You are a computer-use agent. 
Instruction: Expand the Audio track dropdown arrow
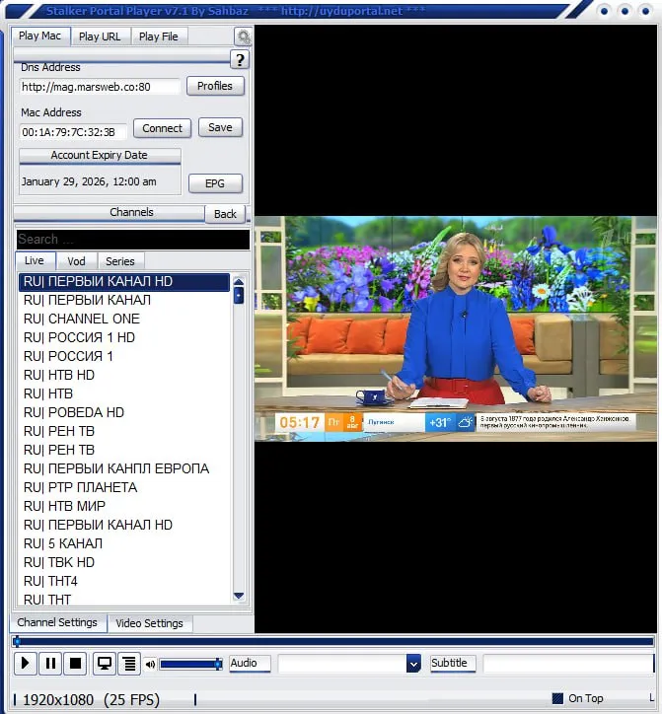(413, 664)
